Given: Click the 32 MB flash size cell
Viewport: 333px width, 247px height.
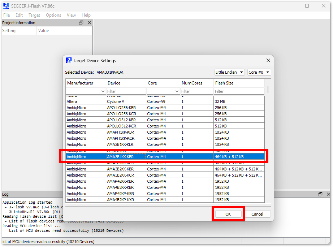Looking at the screenshot, I should click(239, 101).
